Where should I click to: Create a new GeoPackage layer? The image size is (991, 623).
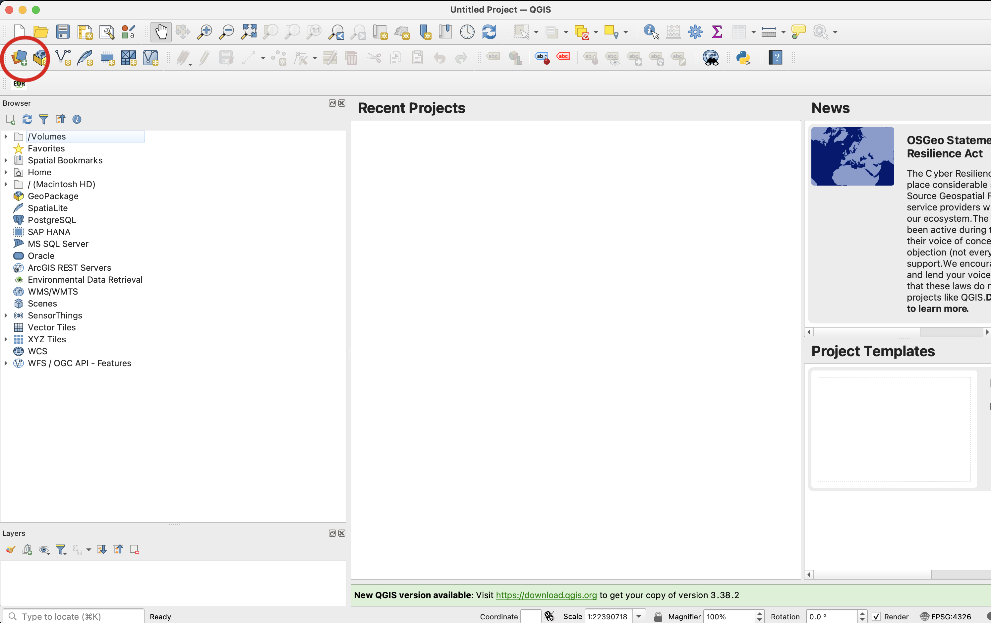click(40, 58)
